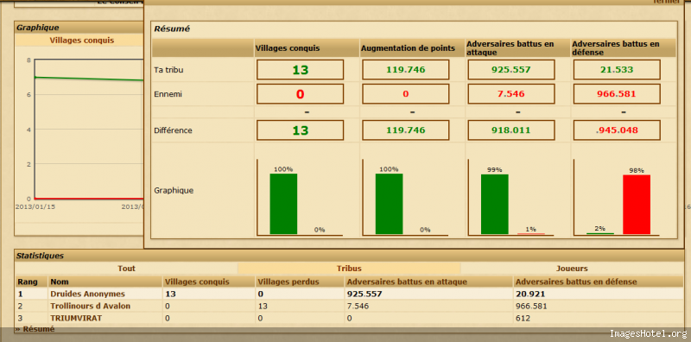This screenshot has width=691, height=342.
Task: Open the Druides Anonymes tribe link
Action: [88, 294]
